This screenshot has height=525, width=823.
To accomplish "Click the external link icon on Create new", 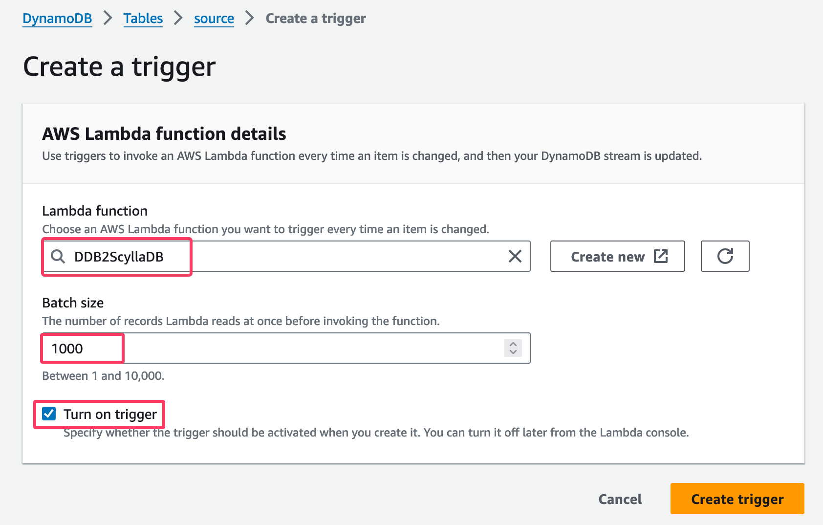I will [661, 256].
